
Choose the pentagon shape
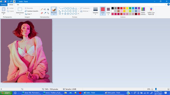point(65,11)
